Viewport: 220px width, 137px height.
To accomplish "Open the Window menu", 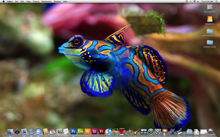I will (x=57, y=1).
